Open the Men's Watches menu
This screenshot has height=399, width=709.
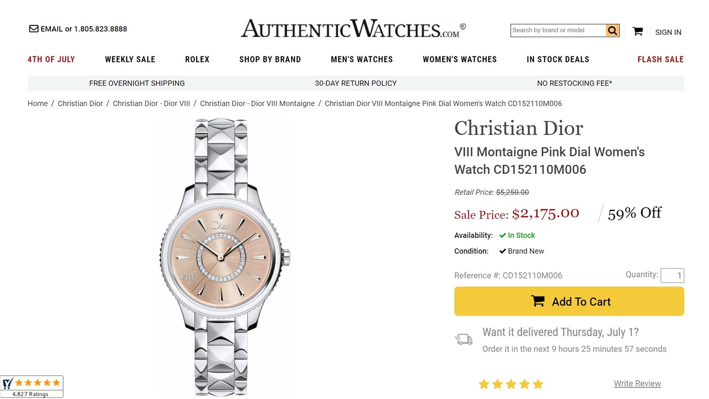pos(362,59)
